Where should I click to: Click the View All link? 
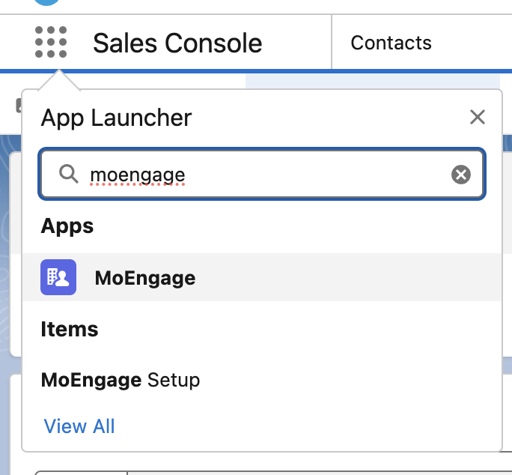79,426
